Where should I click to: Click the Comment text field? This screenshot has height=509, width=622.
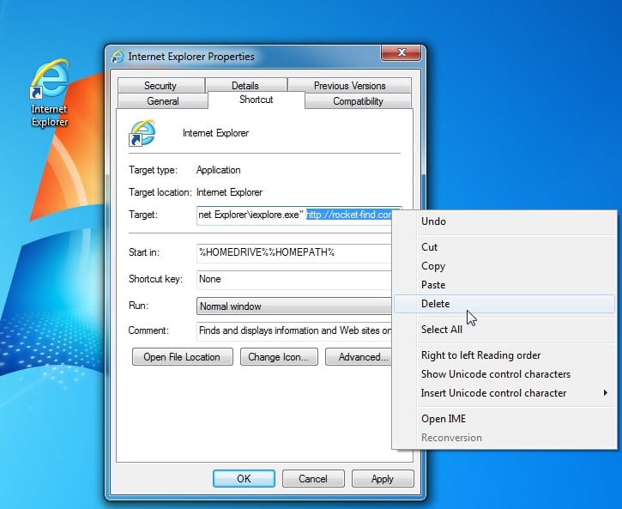pos(294,330)
